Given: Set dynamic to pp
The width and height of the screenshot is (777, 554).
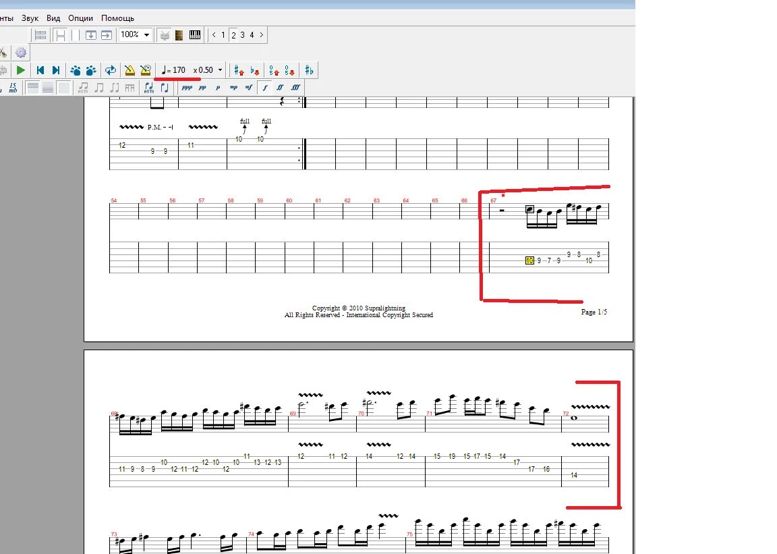Looking at the screenshot, I should 202,88.
